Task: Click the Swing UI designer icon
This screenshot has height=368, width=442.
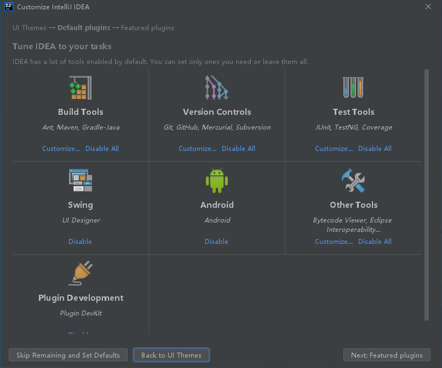Action: [x=81, y=180]
